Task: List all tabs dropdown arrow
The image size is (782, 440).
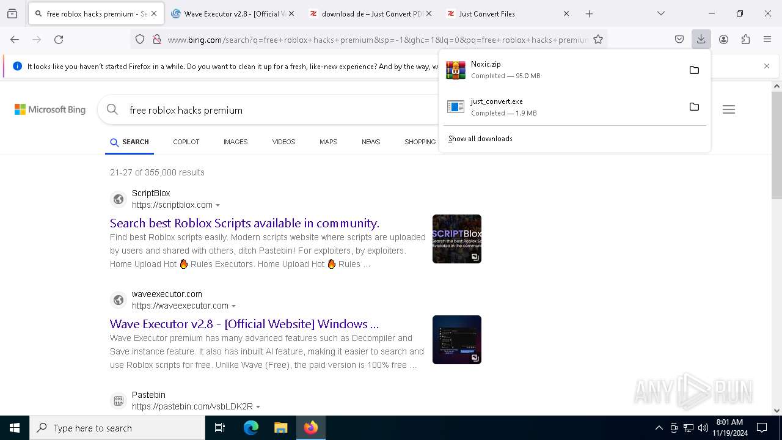Action: [660, 13]
